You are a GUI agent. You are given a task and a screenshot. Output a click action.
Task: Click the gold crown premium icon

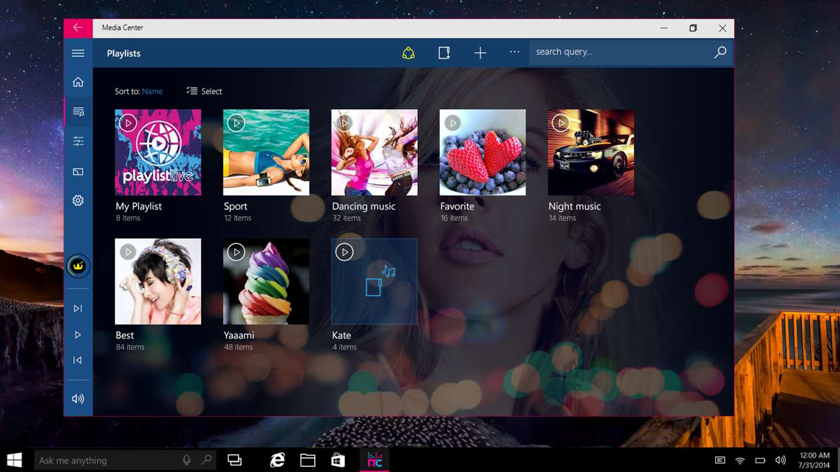tap(78, 266)
